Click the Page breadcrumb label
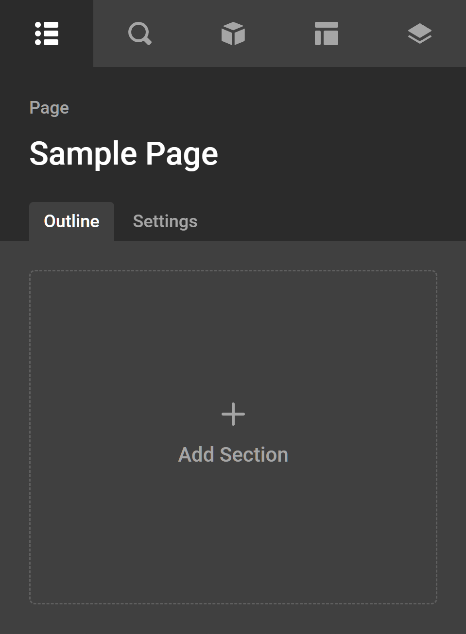This screenshot has width=466, height=634. tap(49, 108)
